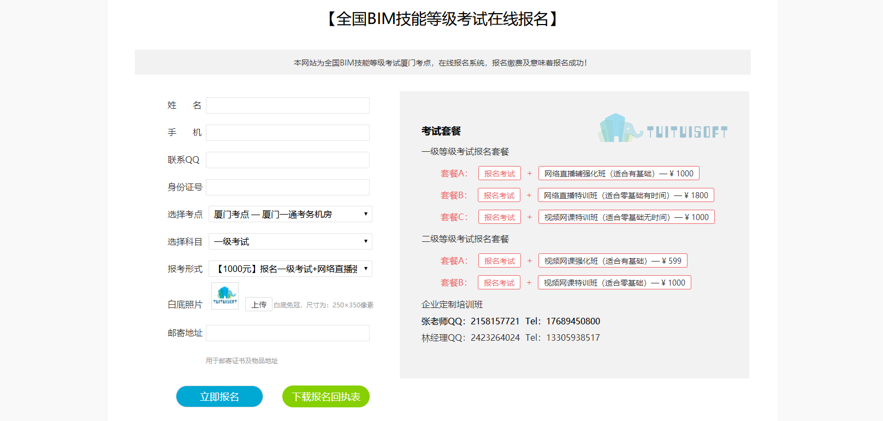The height and width of the screenshot is (421, 883).
Task: Expand the 报考形式 registration type dropdown
Action: (x=291, y=269)
